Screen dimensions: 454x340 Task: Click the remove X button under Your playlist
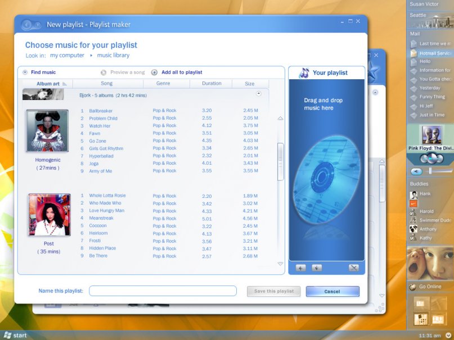pos(353,268)
